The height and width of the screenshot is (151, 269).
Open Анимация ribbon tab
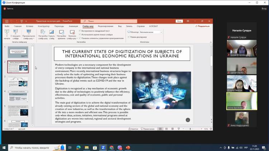point(73,26)
